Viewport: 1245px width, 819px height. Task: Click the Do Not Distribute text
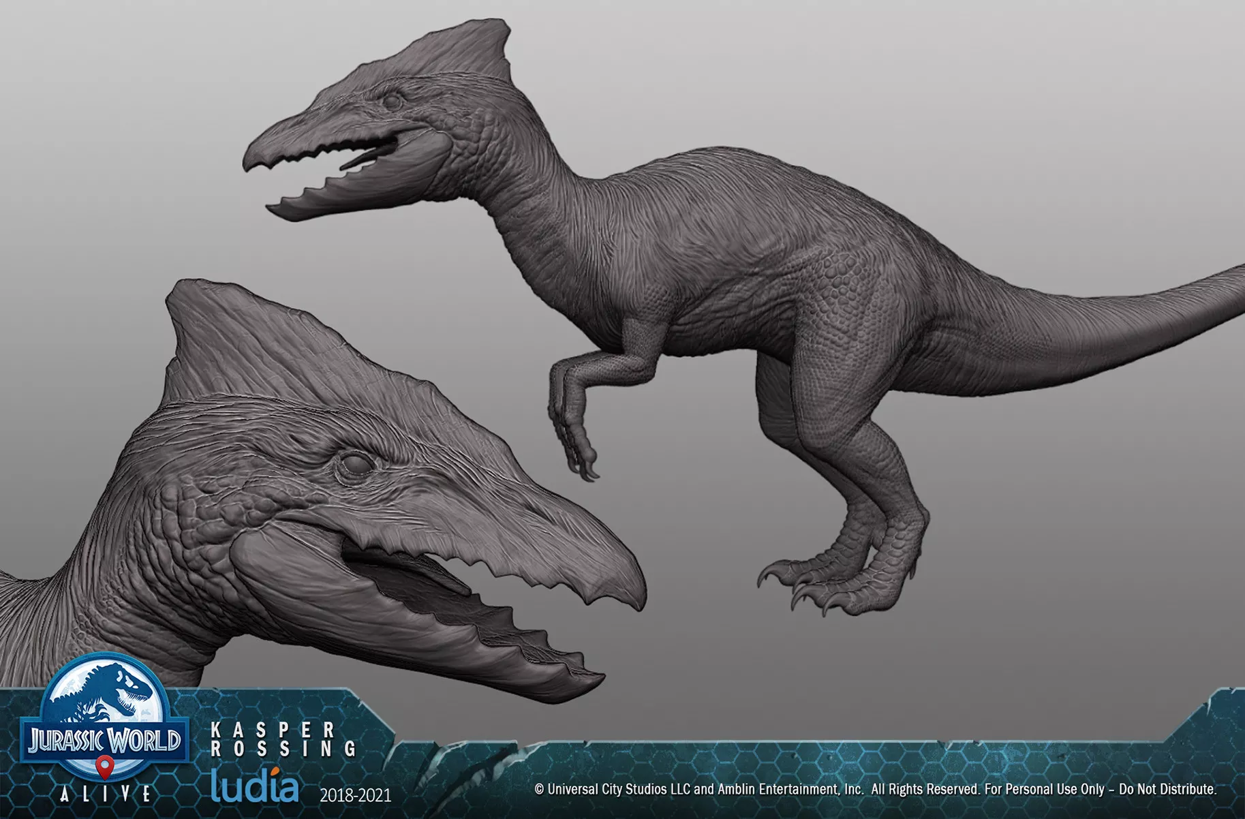point(1167,790)
